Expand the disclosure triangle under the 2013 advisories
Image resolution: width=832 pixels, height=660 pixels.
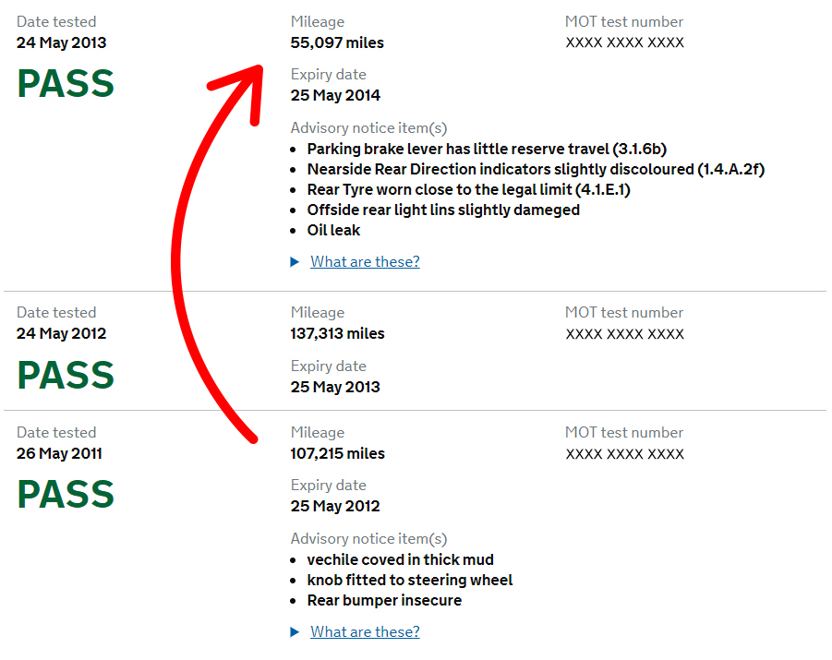pyautogui.click(x=295, y=262)
